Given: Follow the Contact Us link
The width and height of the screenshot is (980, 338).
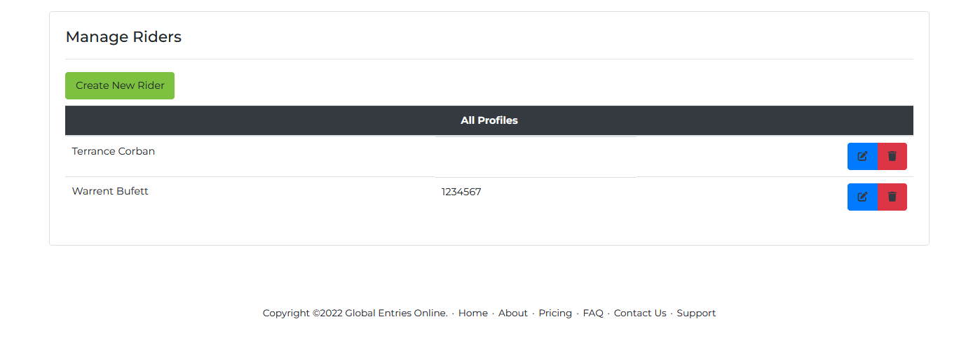Looking at the screenshot, I should click(x=640, y=313).
